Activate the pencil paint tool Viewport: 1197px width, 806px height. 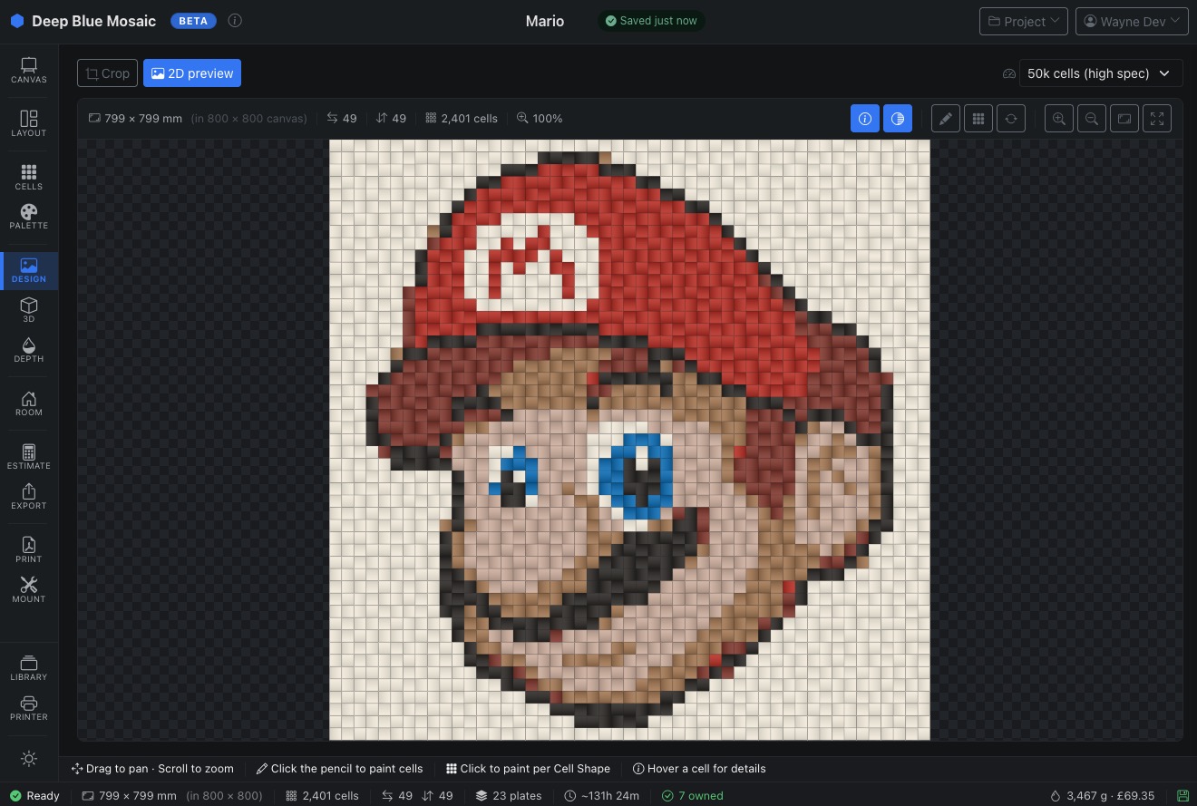point(946,119)
